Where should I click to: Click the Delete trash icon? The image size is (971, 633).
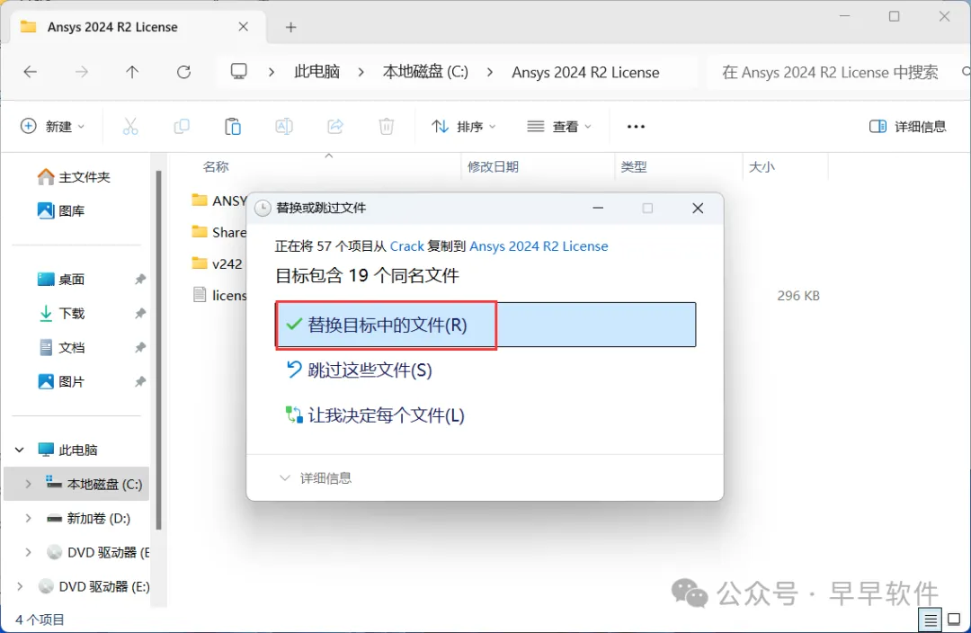tap(387, 127)
